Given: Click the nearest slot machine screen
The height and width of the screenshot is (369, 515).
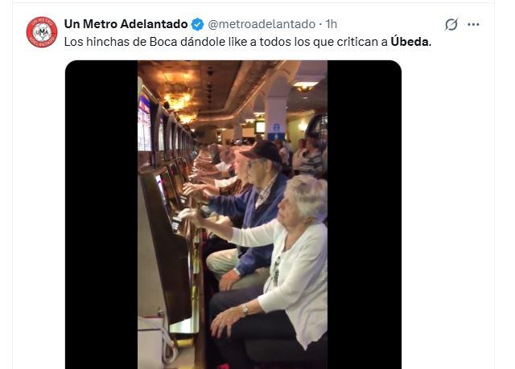Looking at the screenshot, I should point(162,192).
